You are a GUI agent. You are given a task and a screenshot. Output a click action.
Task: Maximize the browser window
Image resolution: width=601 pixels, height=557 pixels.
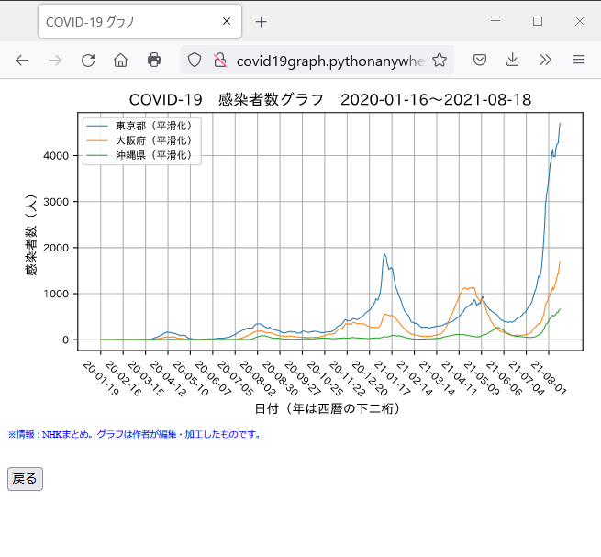(x=538, y=21)
